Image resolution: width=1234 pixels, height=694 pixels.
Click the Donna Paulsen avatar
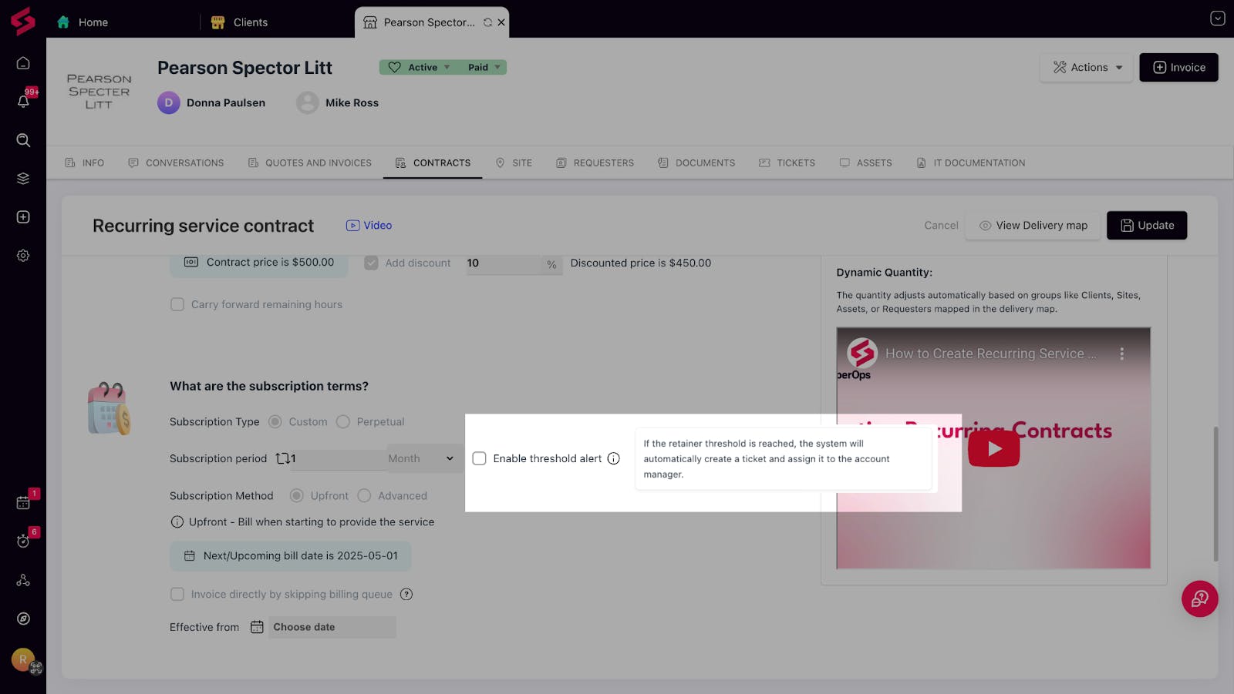pos(169,102)
